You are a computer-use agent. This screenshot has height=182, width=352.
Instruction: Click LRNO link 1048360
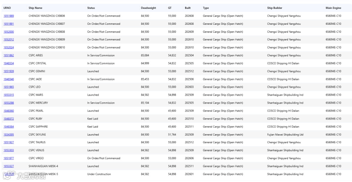pyautogui.click(x=8, y=111)
